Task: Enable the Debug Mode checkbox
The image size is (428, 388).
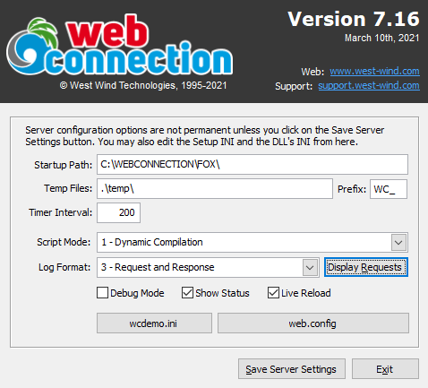Action: point(102,293)
